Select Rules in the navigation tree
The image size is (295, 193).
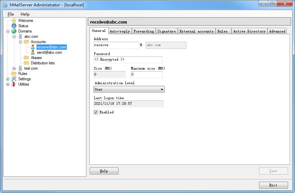tap(23, 73)
